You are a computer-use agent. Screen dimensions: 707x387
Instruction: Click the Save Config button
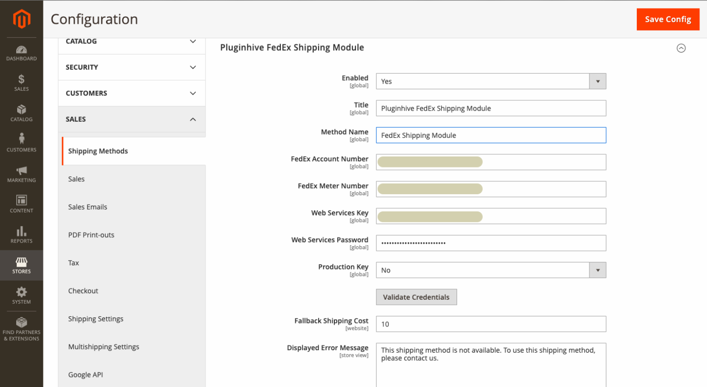pos(668,19)
